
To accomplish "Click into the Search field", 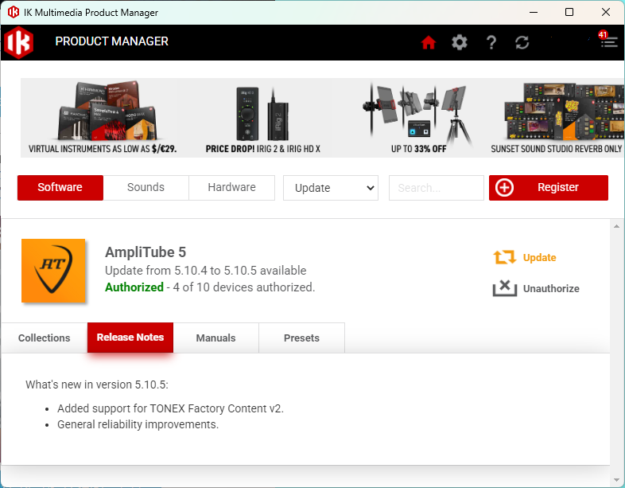I will (436, 188).
